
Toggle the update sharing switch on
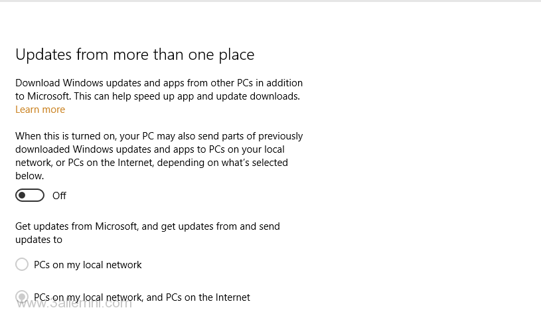pos(30,195)
